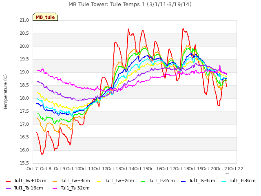Viewport: 261px width, 196px height.
Task: Select the Tul1_Ts-2cm legend entry
Action: coord(158,180)
